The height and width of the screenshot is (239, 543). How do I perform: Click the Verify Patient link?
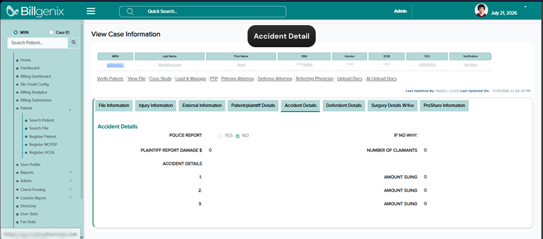(x=110, y=78)
